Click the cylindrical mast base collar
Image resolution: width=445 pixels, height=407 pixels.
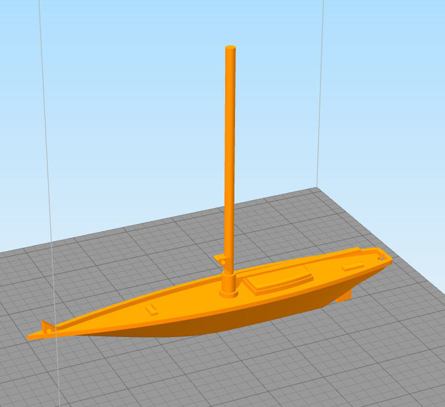point(228,284)
